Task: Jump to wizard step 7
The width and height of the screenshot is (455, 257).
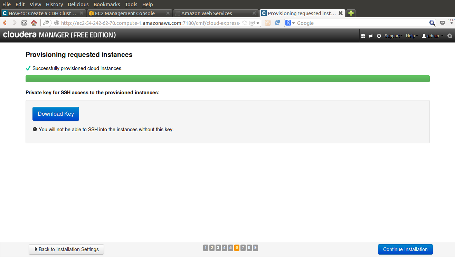Action: coord(243,248)
